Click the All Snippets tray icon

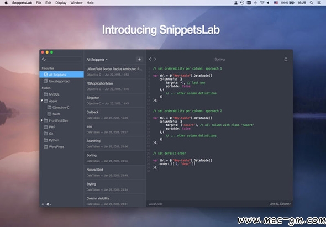[x=45, y=75]
